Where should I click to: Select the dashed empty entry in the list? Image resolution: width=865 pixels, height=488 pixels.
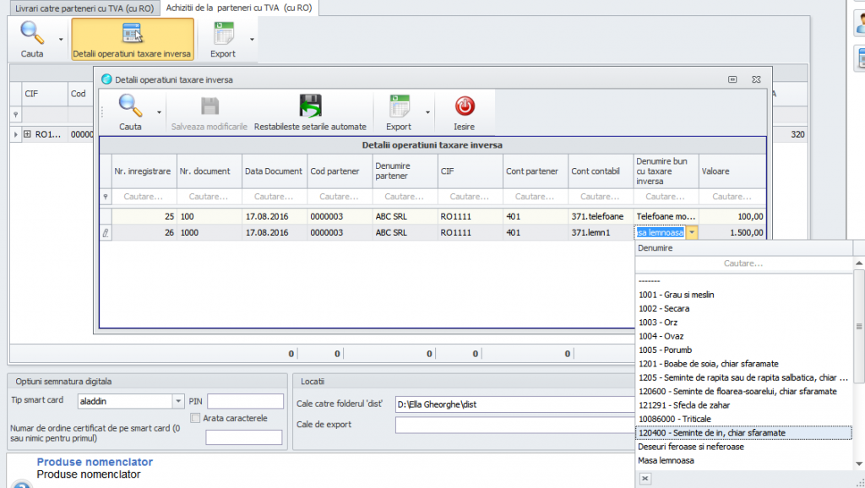pyautogui.click(x=743, y=280)
